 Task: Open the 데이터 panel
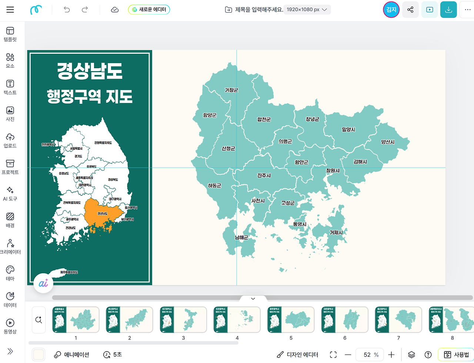pyautogui.click(x=10, y=300)
